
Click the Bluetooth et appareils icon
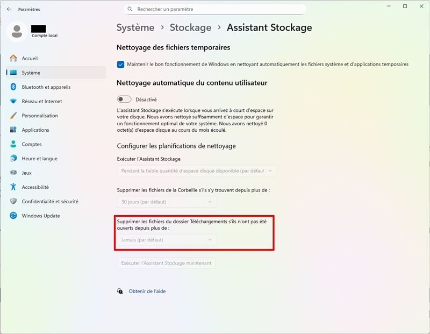[13, 87]
